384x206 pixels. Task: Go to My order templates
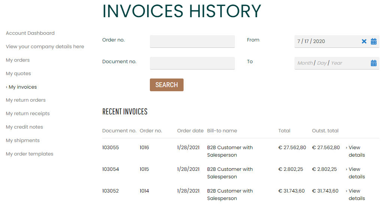[x=29, y=154]
